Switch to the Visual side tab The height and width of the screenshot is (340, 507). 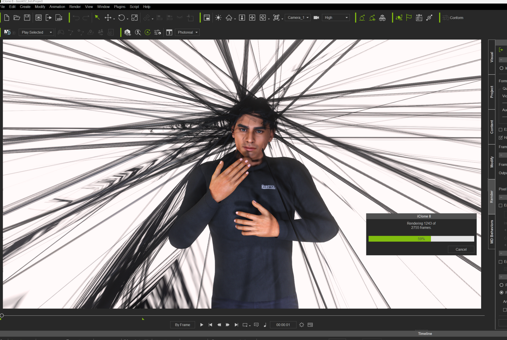coord(492,57)
